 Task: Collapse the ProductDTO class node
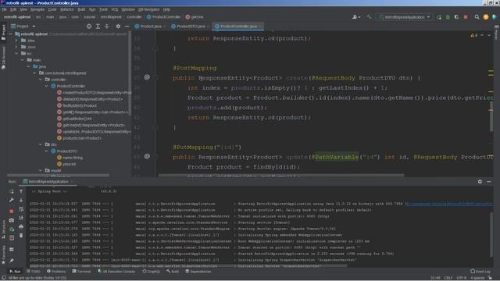[47, 151]
